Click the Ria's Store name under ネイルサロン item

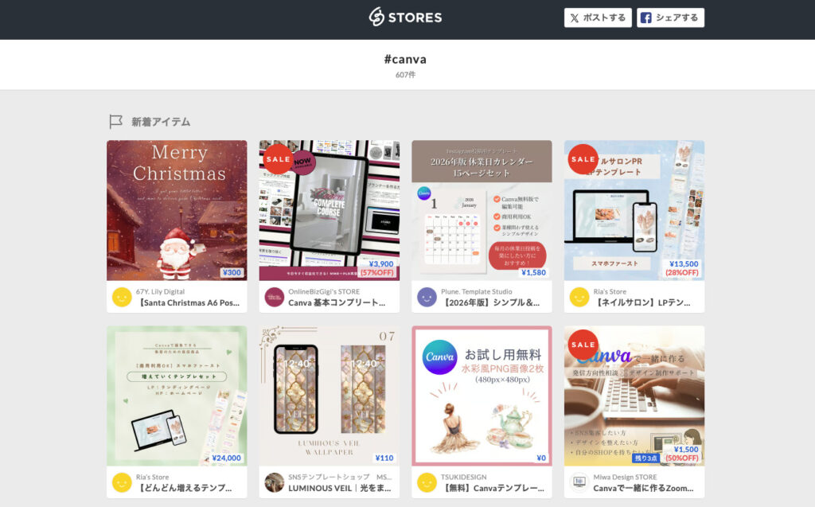point(610,292)
